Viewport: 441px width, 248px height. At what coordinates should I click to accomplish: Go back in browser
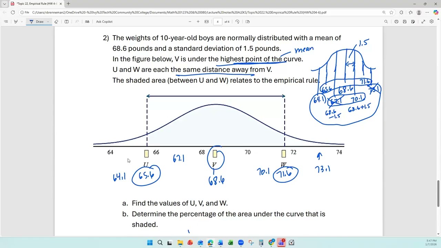[x=4, y=12]
